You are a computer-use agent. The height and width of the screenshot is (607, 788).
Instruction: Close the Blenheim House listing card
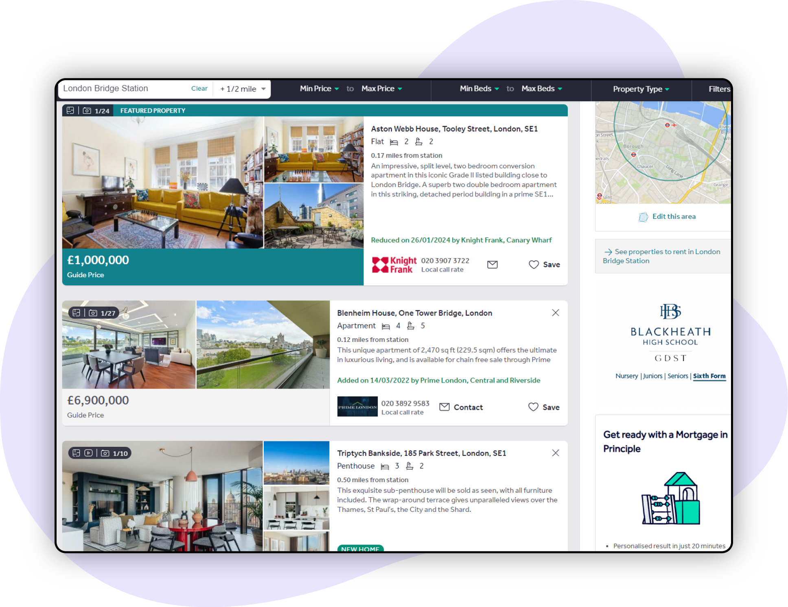click(555, 312)
